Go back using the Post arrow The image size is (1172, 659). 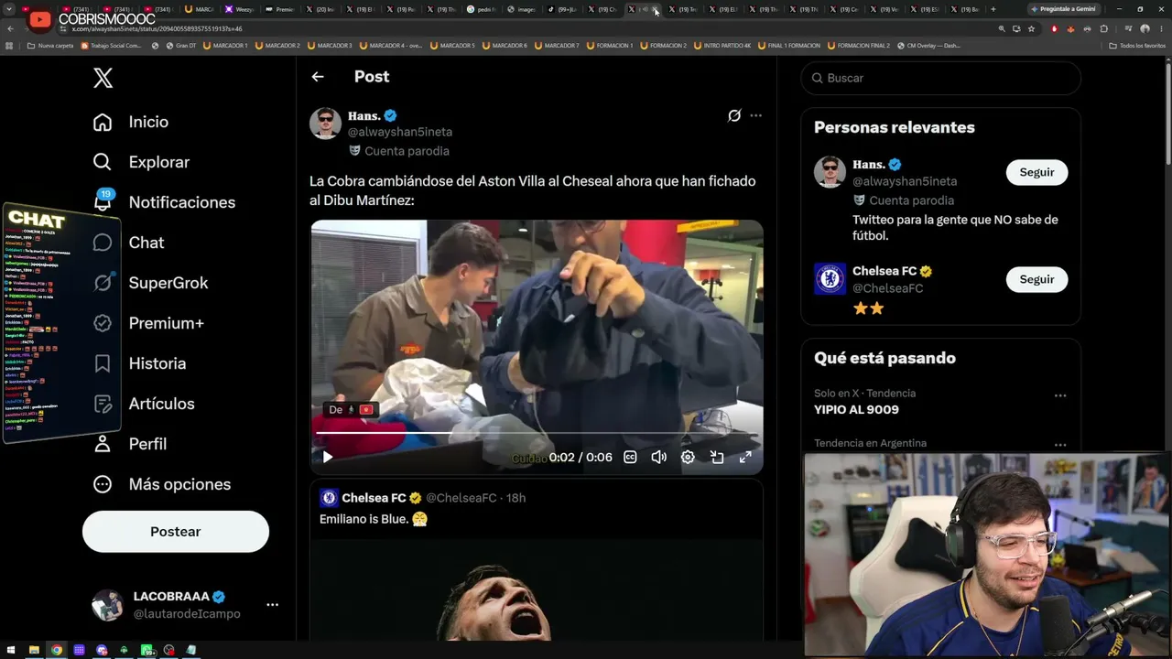click(318, 77)
